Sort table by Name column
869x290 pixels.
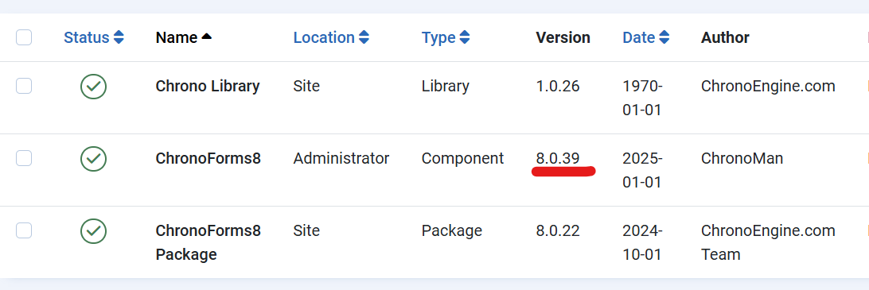tap(176, 37)
